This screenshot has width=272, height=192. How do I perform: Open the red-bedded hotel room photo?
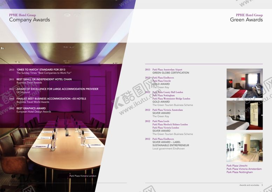244,83
